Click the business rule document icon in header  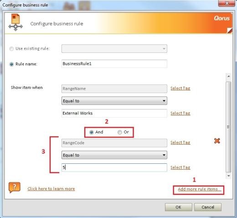(15, 22)
